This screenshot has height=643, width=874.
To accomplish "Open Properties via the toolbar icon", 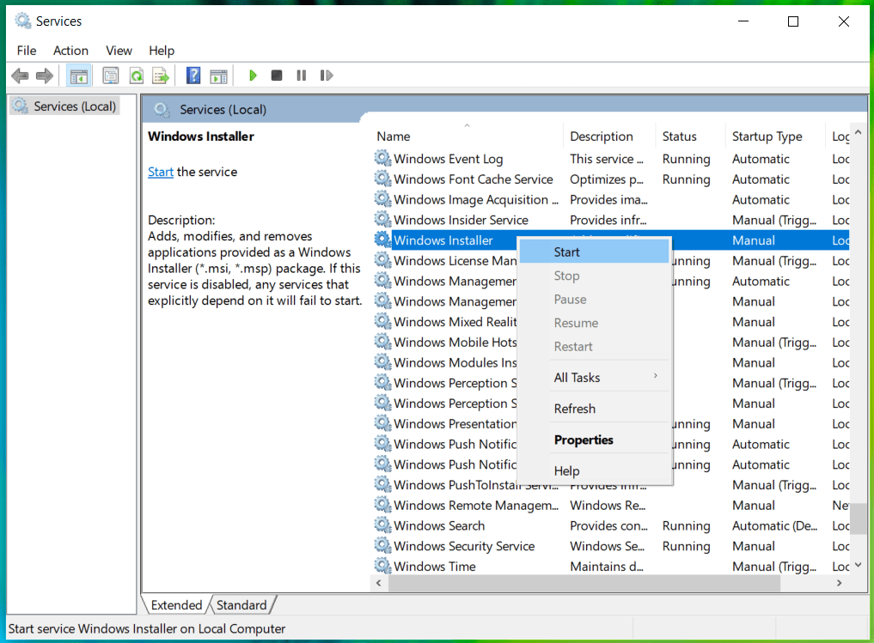I will tap(111, 76).
